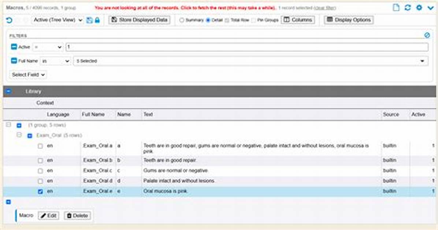Click the undo arrow icon beside view selector
This screenshot has width=438, height=230.
coord(9,20)
